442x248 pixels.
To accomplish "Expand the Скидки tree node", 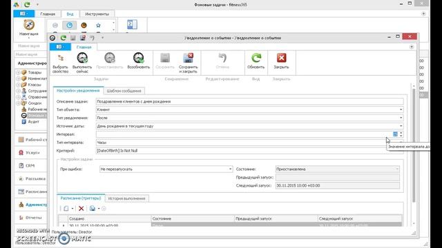I will [x=19, y=103].
